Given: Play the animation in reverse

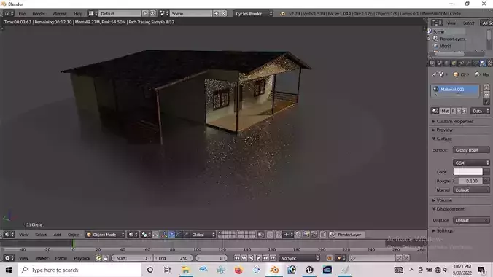Looking at the screenshot, I should [x=251, y=258].
